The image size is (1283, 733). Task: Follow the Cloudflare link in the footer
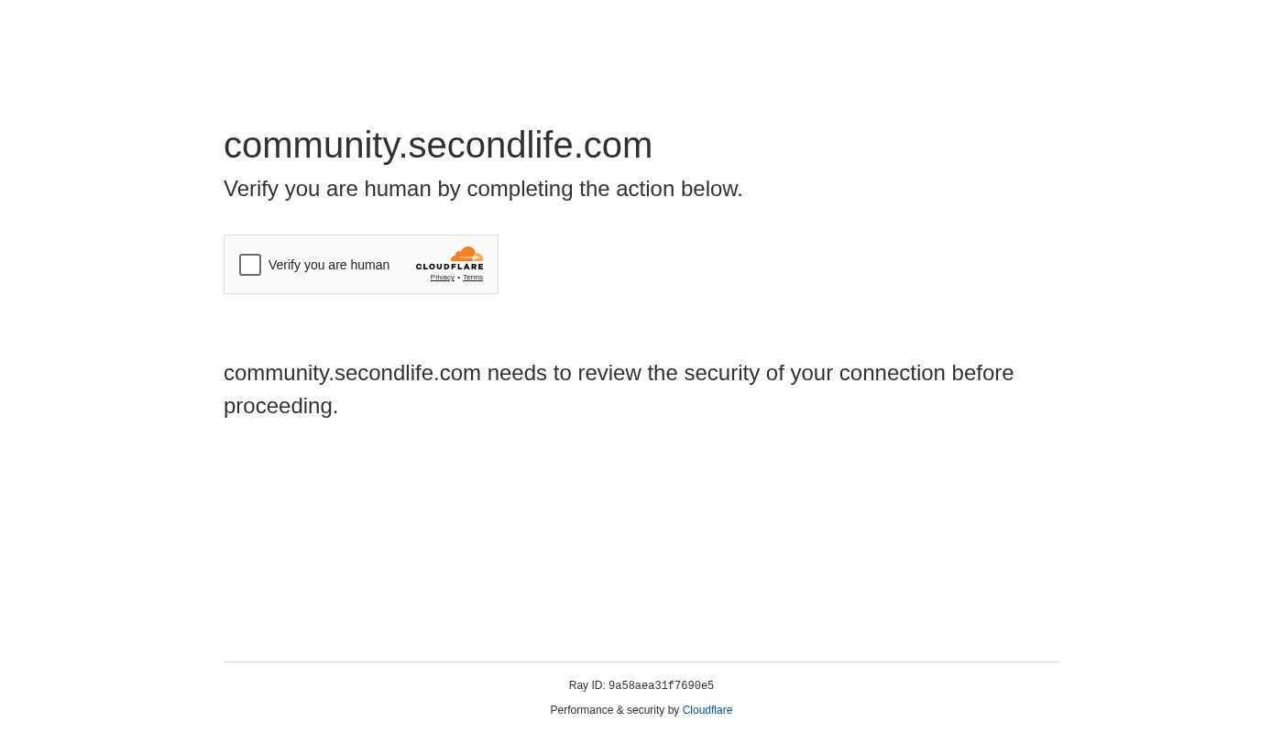click(x=707, y=710)
